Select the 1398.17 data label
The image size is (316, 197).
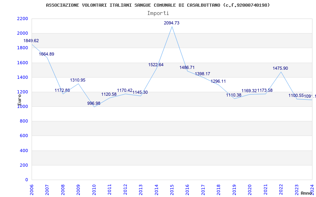pos(203,74)
